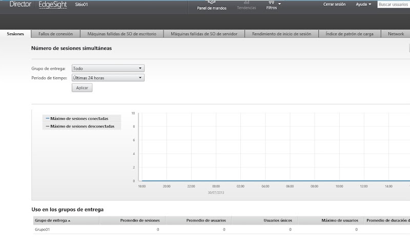Open Periodo de tiempo dropdown
The image size is (410, 241).
tap(108, 78)
